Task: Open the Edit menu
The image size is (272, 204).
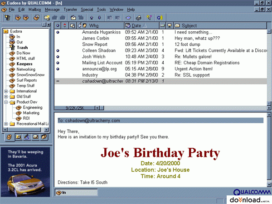Action: coord(21,10)
